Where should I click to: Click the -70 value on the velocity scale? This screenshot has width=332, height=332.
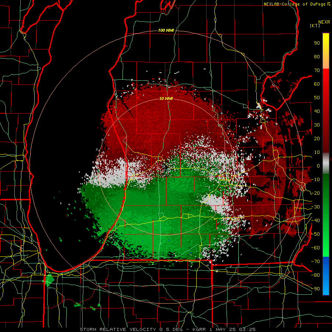pyautogui.click(x=315, y=262)
